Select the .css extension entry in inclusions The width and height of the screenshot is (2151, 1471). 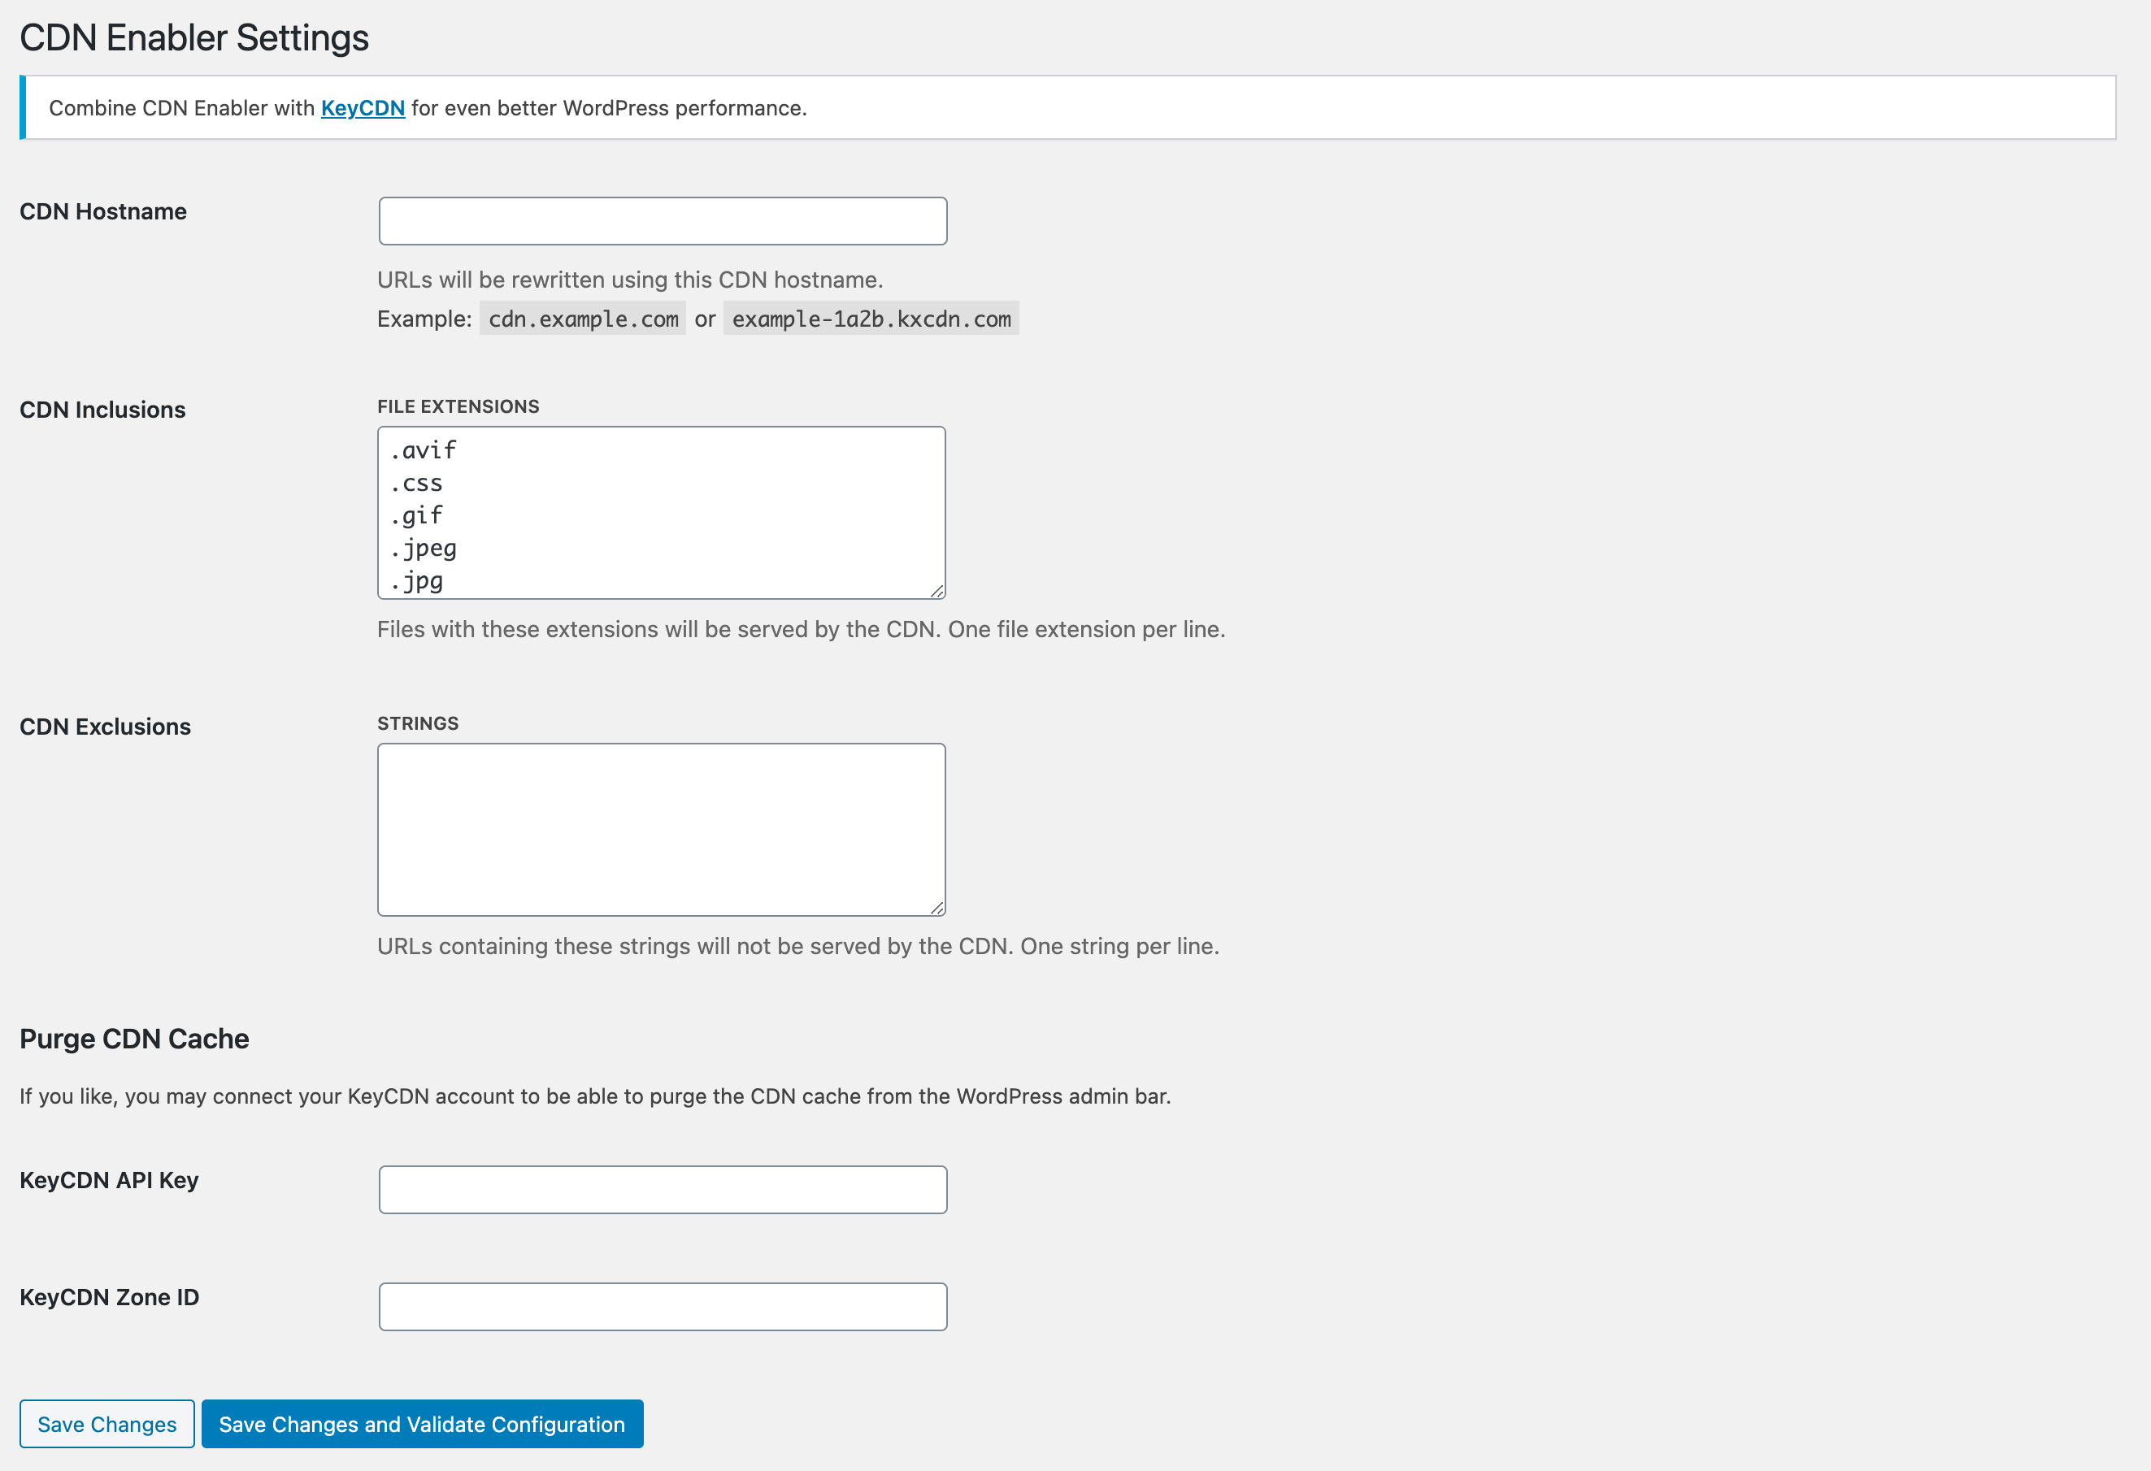415,482
